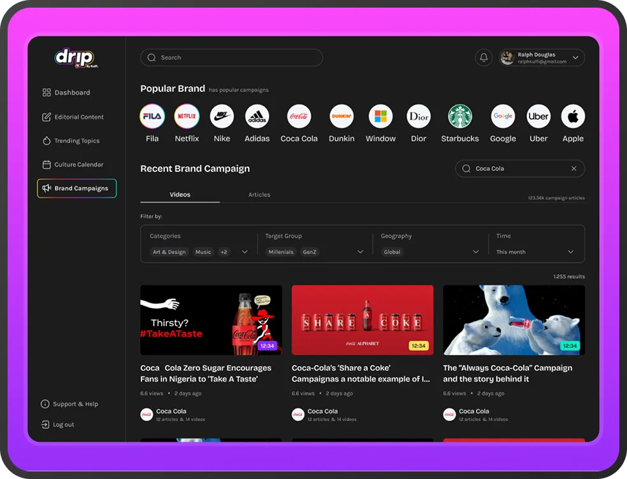The image size is (627, 479).
Task: Open Trending Topics in sidebar
Action: [71, 141]
